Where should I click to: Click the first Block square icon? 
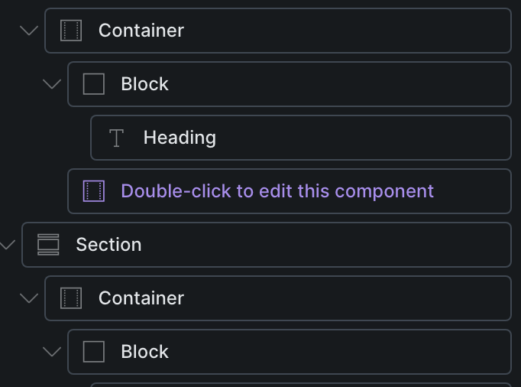coord(94,84)
